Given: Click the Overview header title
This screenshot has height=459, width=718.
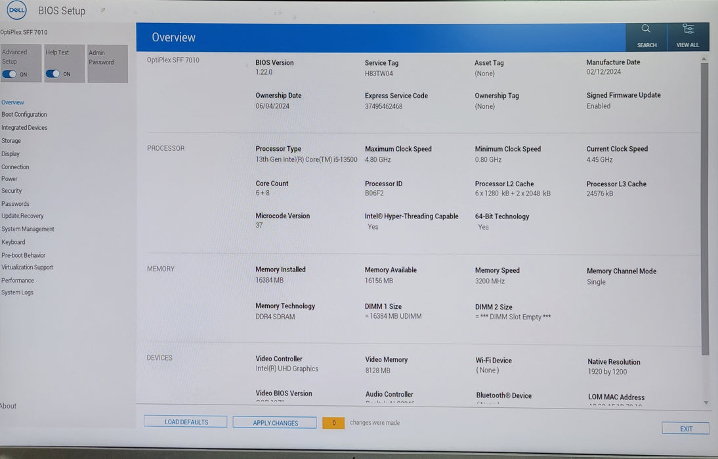Looking at the screenshot, I should tap(173, 37).
